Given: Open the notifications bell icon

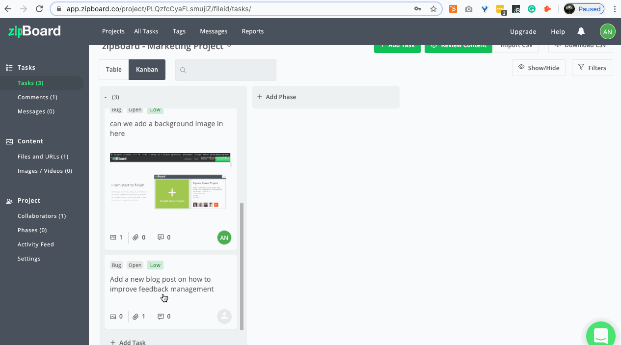Looking at the screenshot, I should pos(581,31).
